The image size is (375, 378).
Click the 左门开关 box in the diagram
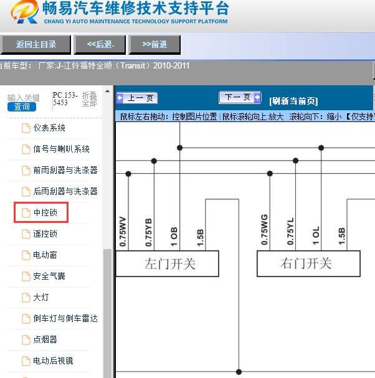168,264
